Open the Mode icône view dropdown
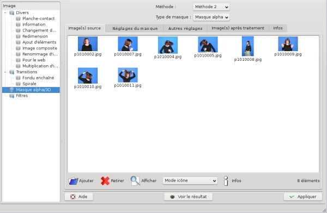The height and width of the screenshot is (213, 327). click(x=190, y=180)
